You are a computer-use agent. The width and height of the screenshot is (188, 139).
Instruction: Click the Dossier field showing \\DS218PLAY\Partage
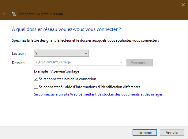[77, 63]
